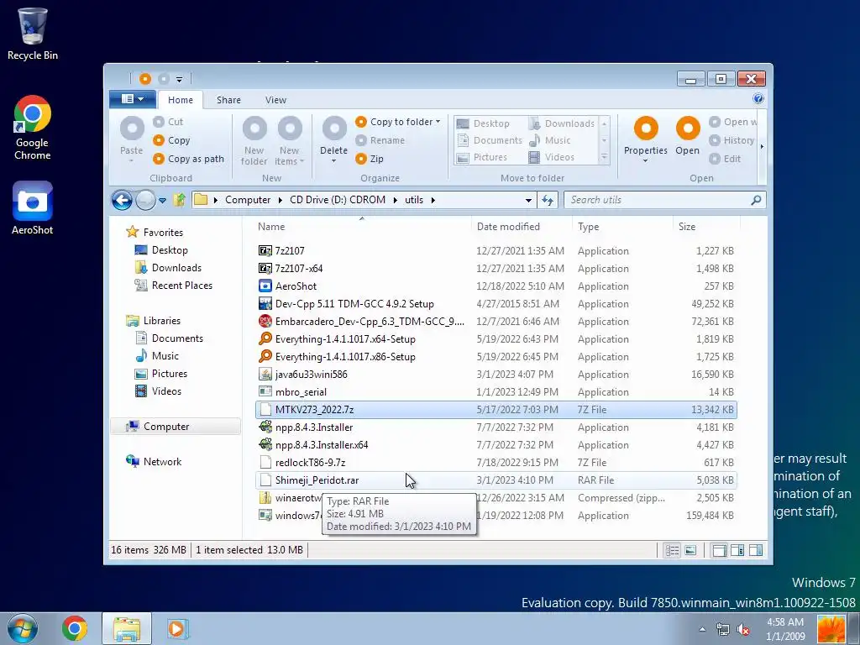Screen dimensions: 860x645
Task: Select Music library in navigation pane
Action: [x=165, y=356]
